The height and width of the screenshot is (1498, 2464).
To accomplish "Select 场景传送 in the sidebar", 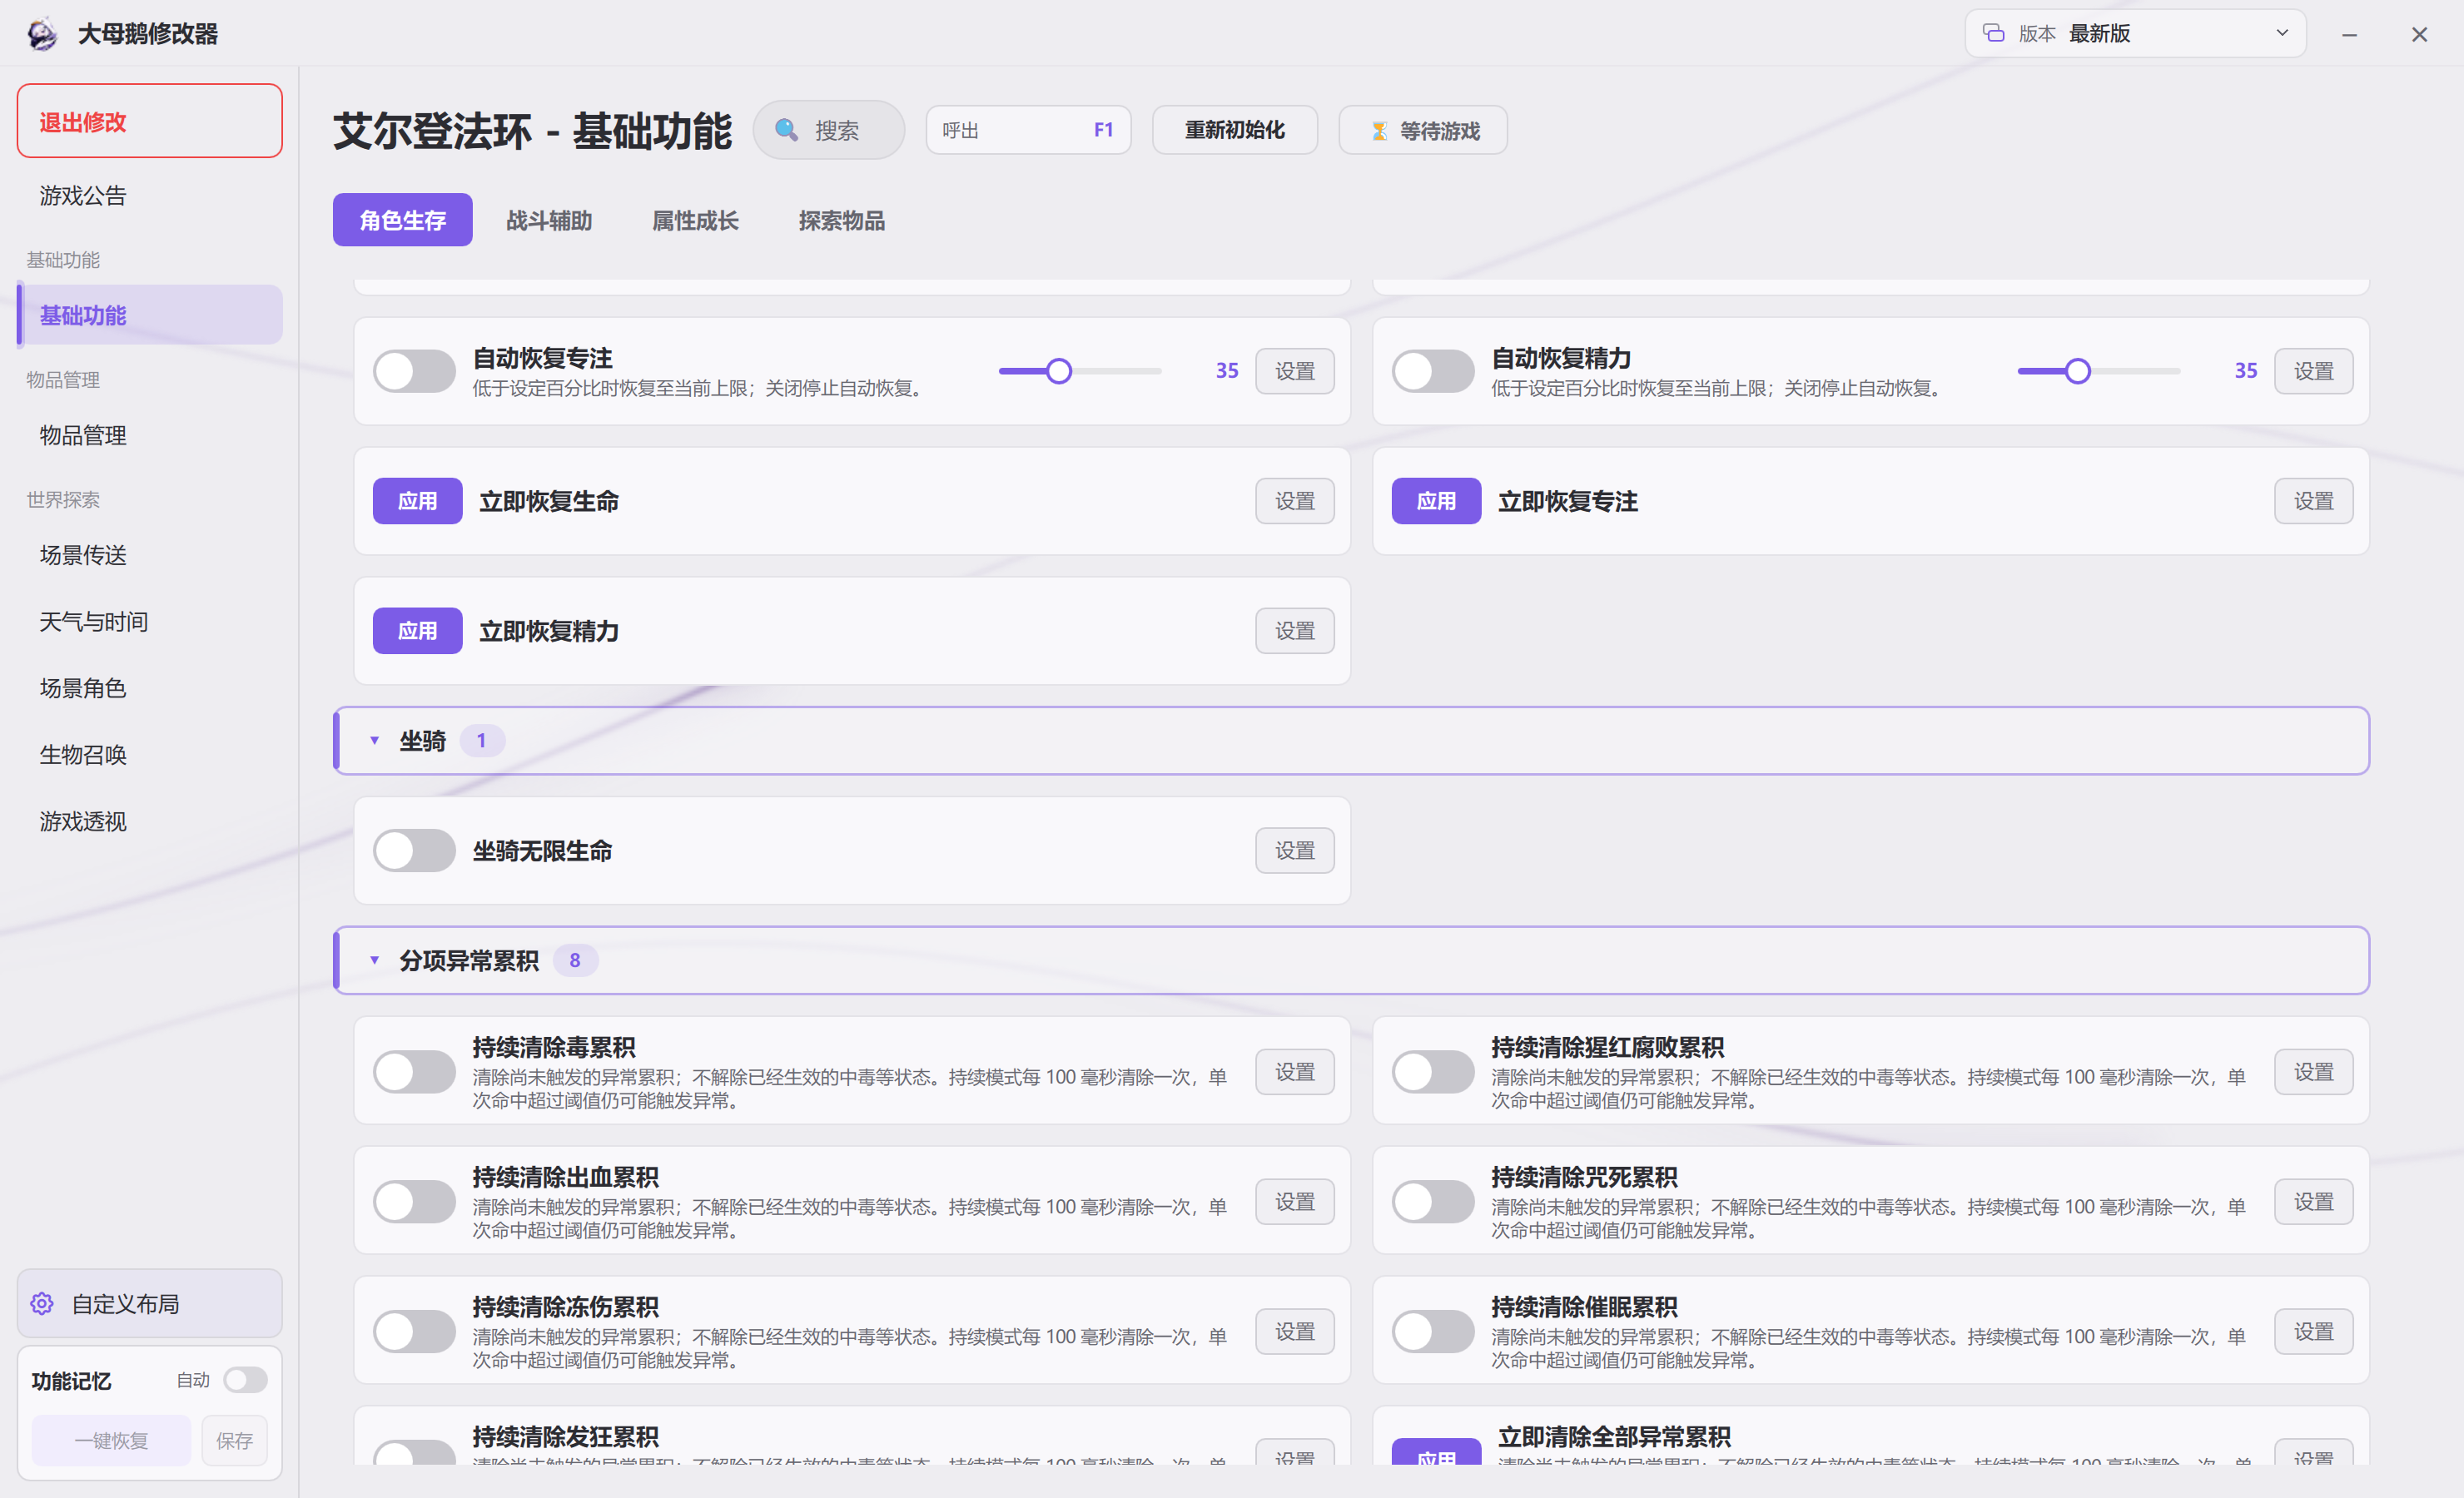I will click(x=149, y=555).
